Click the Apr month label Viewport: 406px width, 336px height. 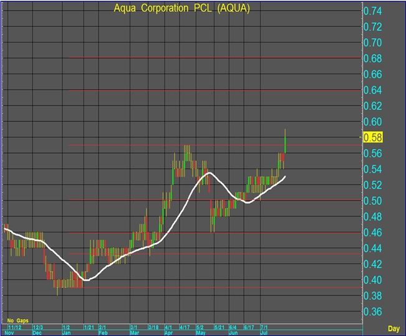(x=168, y=333)
